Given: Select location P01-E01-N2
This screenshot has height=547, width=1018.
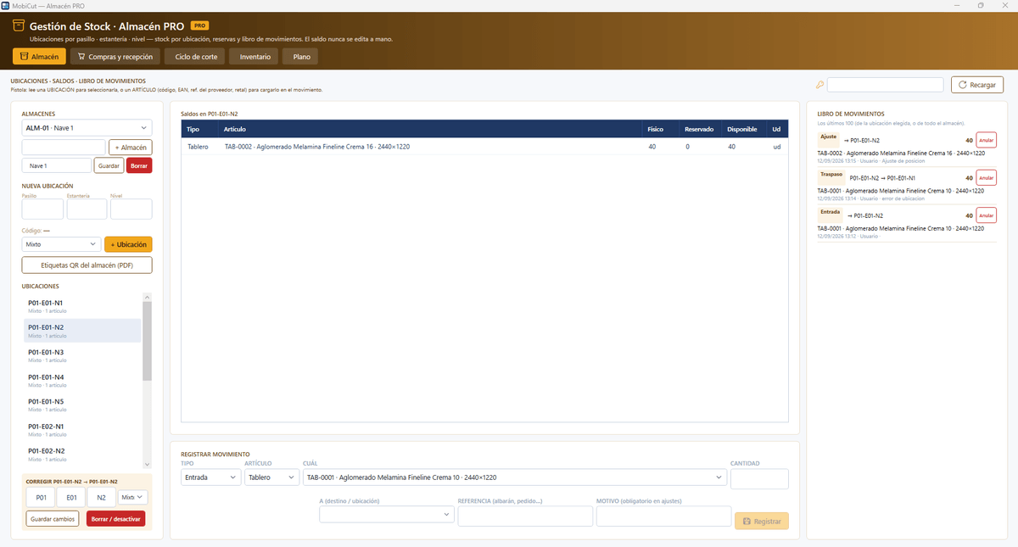Looking at the screenshot, I should pos(82,331).
